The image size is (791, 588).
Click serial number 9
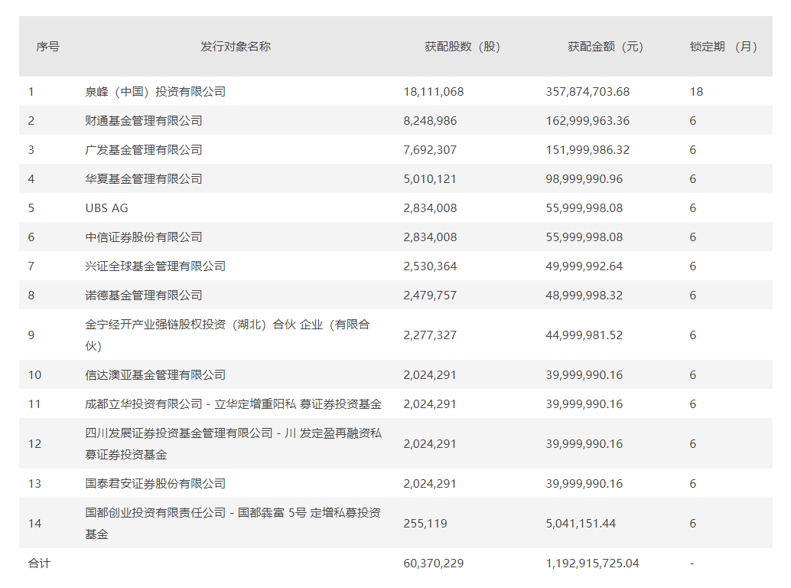click(31, 335)
